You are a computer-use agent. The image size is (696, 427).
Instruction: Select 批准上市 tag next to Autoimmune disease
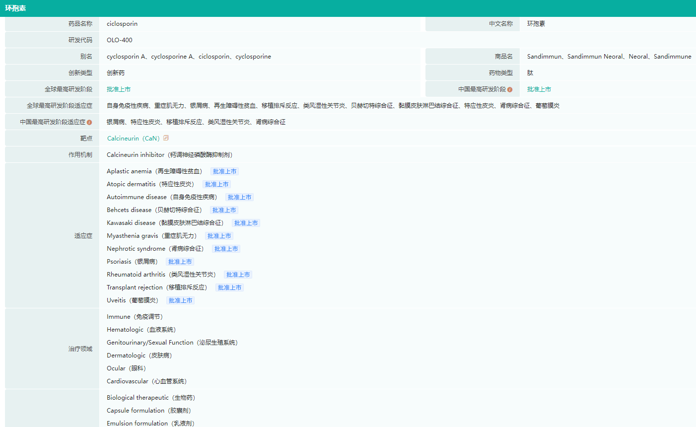click(239, 197)
